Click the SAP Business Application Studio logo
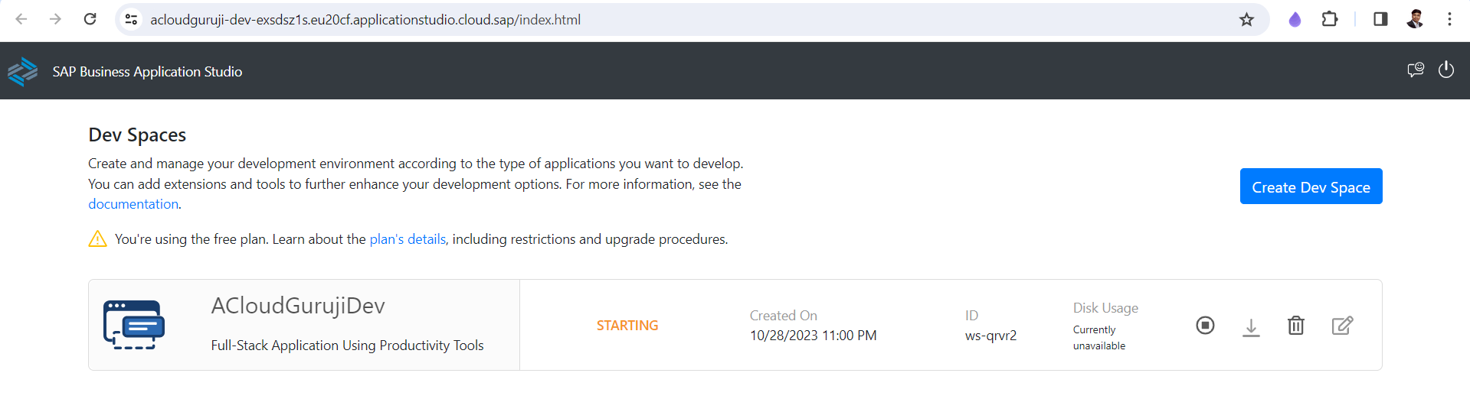Screen dimensions: 1470x412 23,72
